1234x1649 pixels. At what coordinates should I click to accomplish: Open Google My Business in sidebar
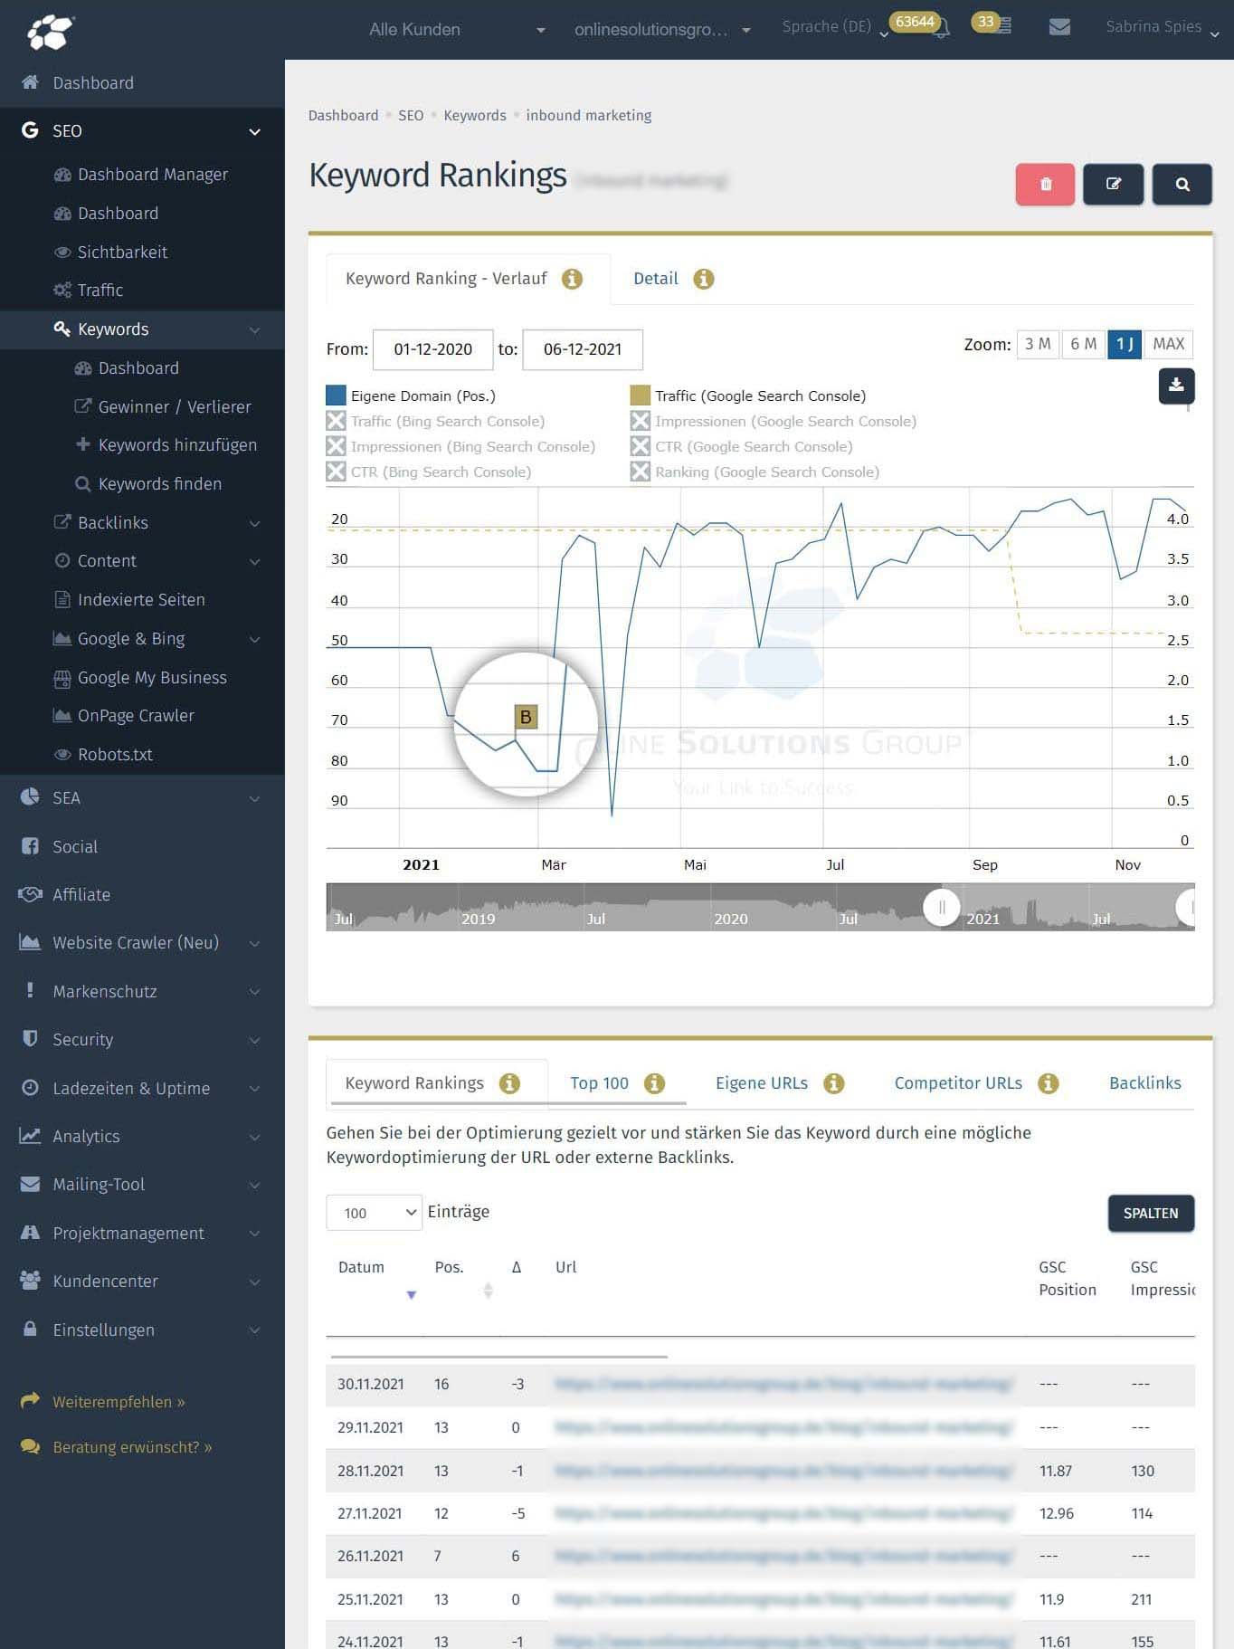[x=152, y=677]
